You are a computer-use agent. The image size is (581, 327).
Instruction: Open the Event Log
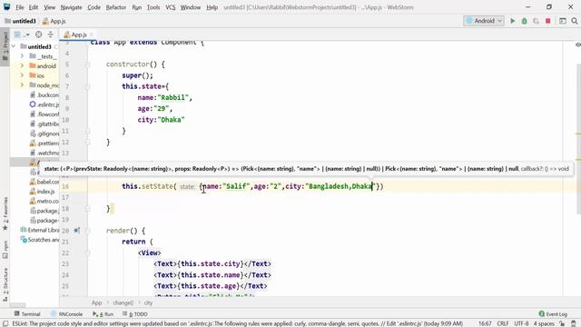coord(553,314)
